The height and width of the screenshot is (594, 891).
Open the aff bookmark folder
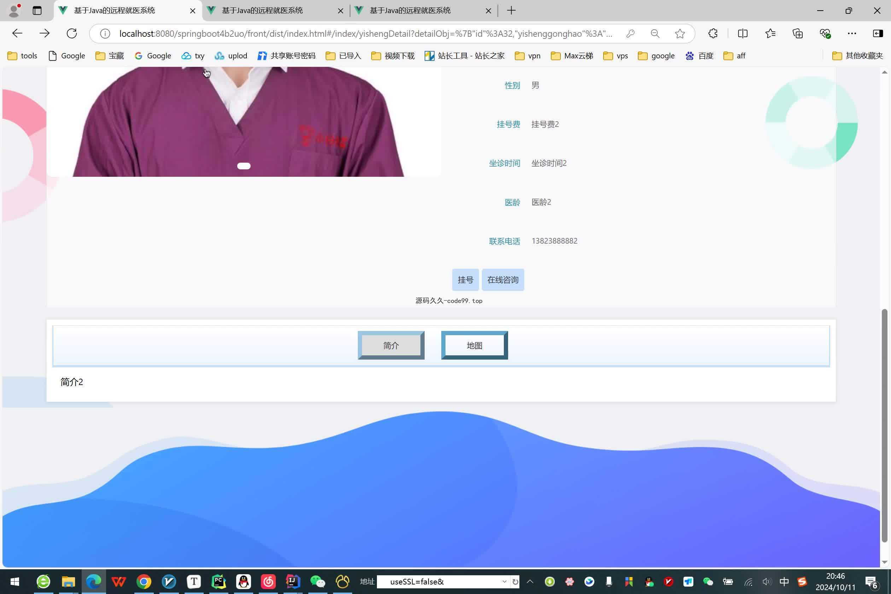734,56
